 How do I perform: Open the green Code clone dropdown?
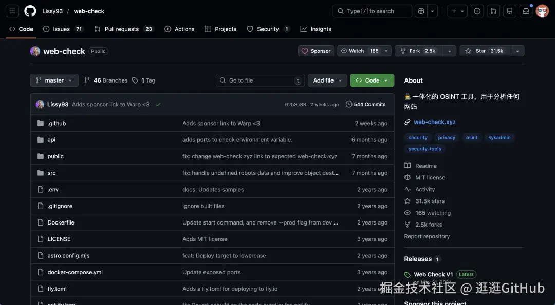[372, 80]
